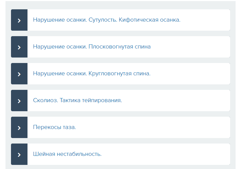Click the arrow icon for Кругловогнутая спина
Viewport: 240px width, 169px height.
click(x=19, y=74)
